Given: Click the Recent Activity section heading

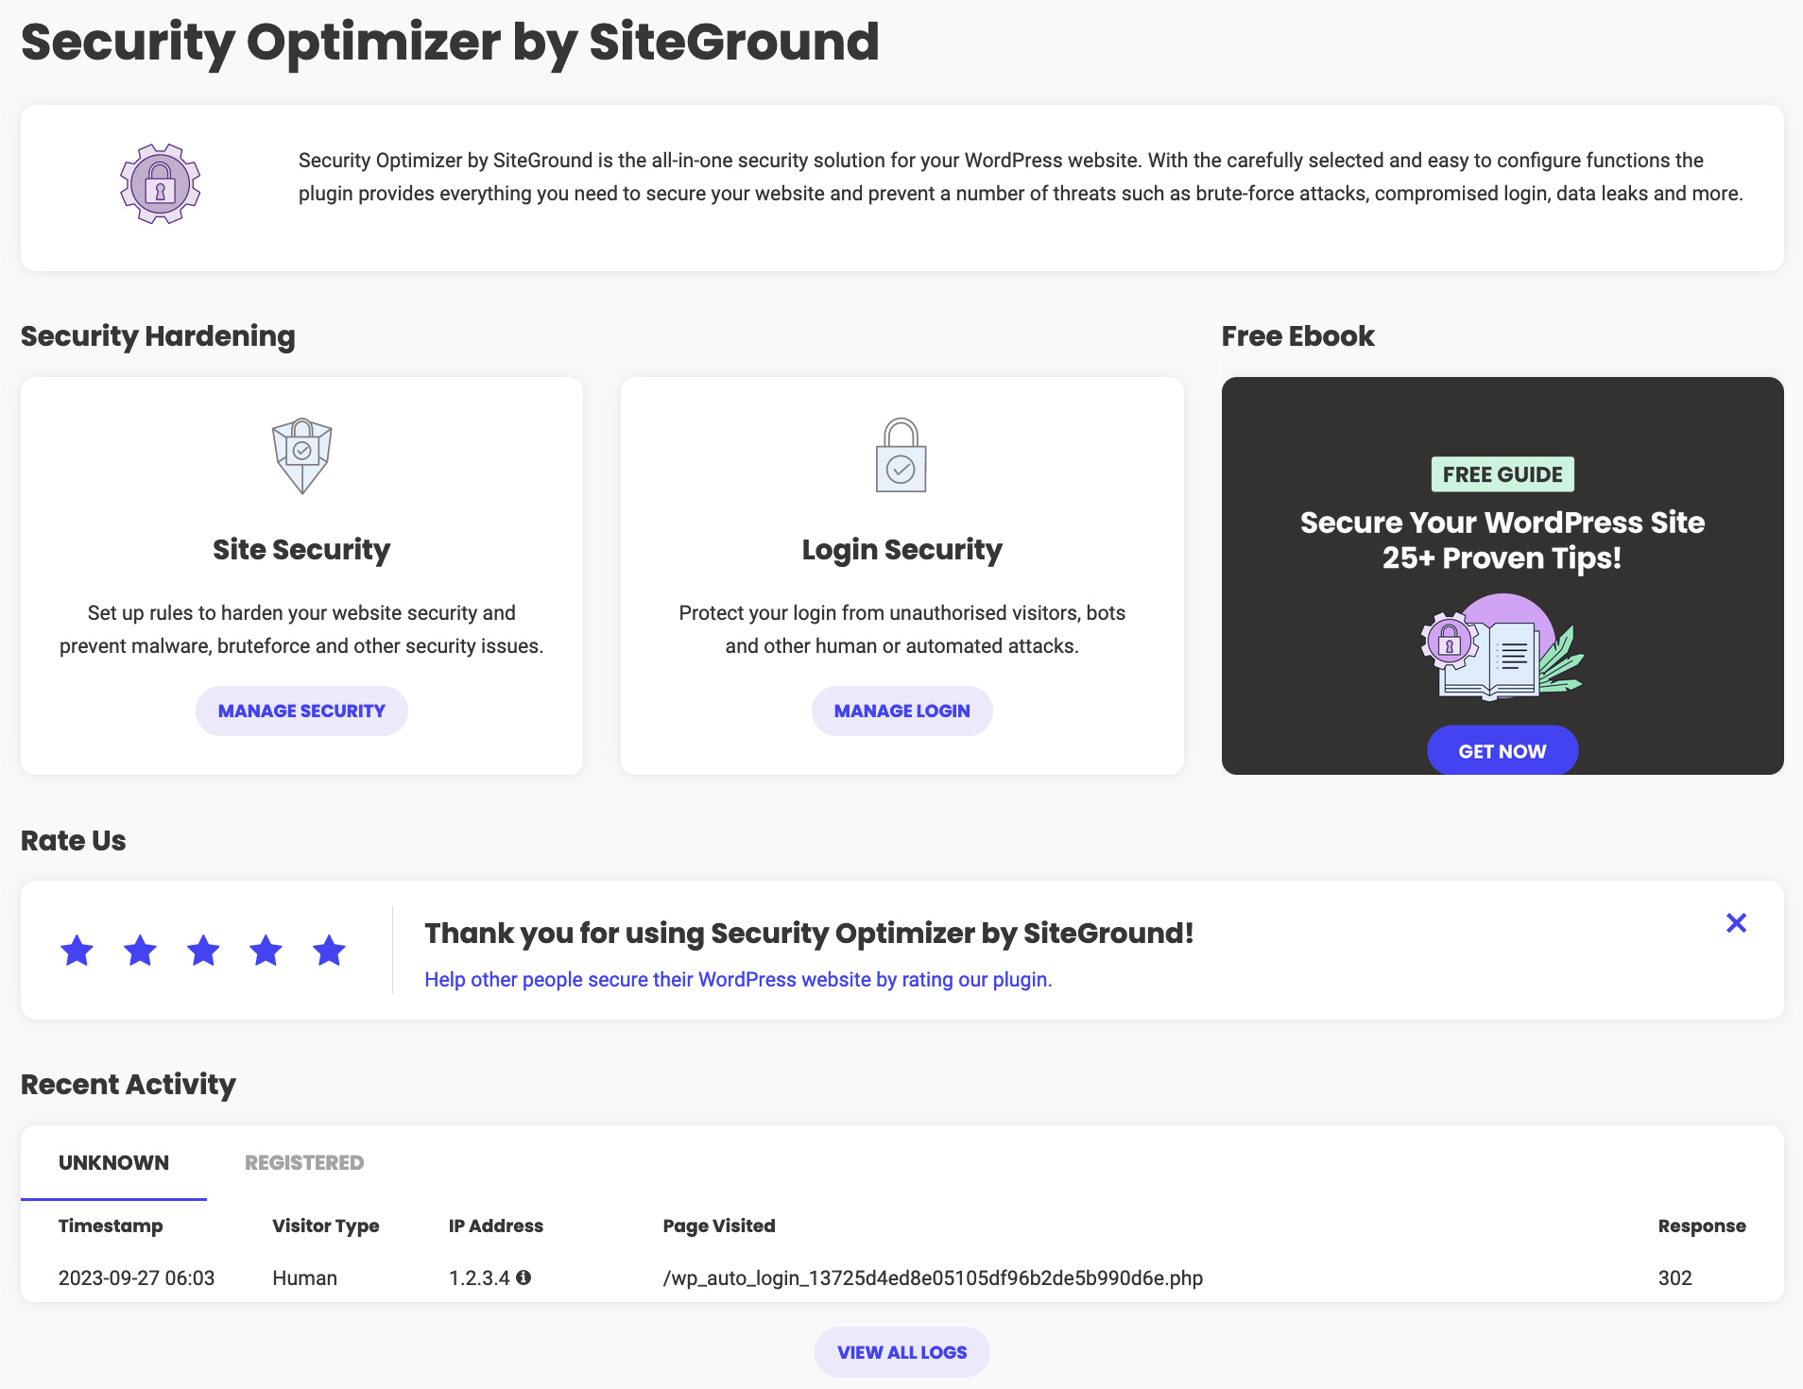Looking at the screenshot, I should pyautogui.click(x=129, y=1084).
